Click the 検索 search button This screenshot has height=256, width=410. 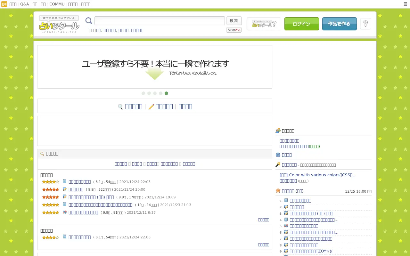point(234,20)
